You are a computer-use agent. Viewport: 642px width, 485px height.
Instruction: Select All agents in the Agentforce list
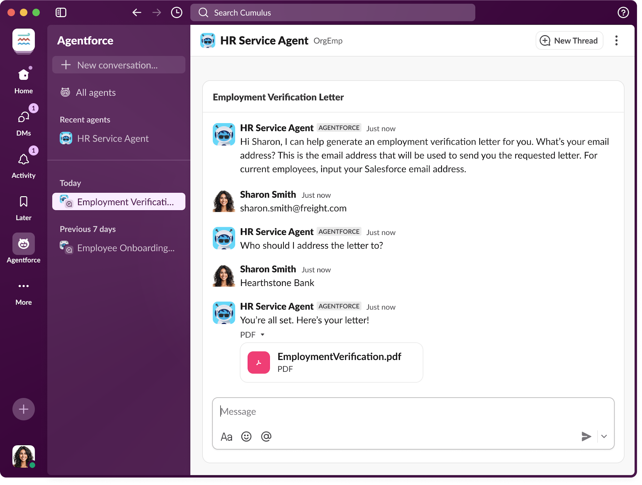click(x=96, y=92)
